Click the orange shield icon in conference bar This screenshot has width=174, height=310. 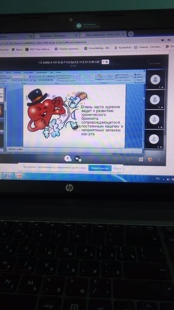(x=150, y=160)
